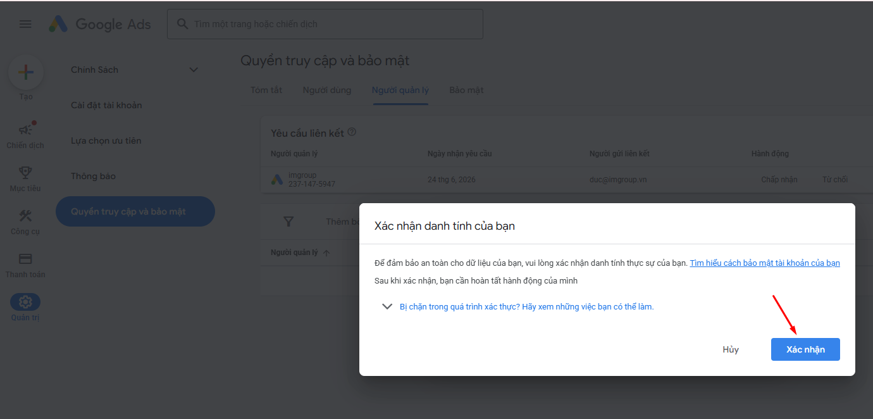Open Công cụ tools icon
The image size is (873, 419).
(25, 215)
